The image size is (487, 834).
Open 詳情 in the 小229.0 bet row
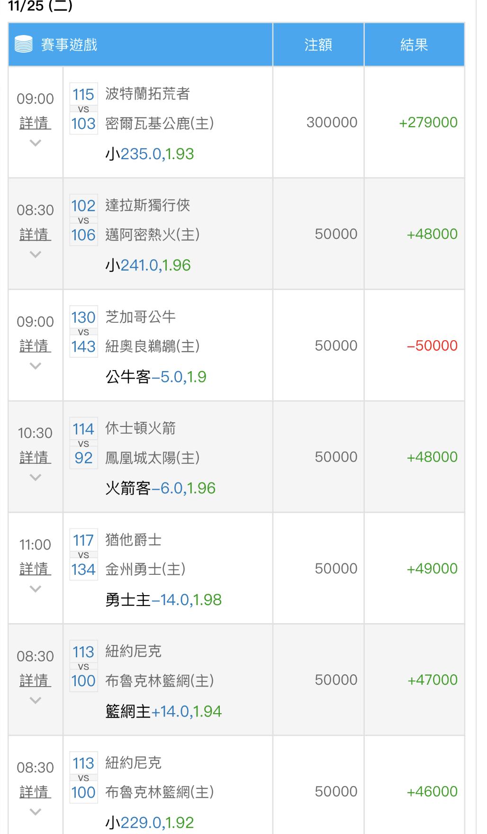[35, 792]
